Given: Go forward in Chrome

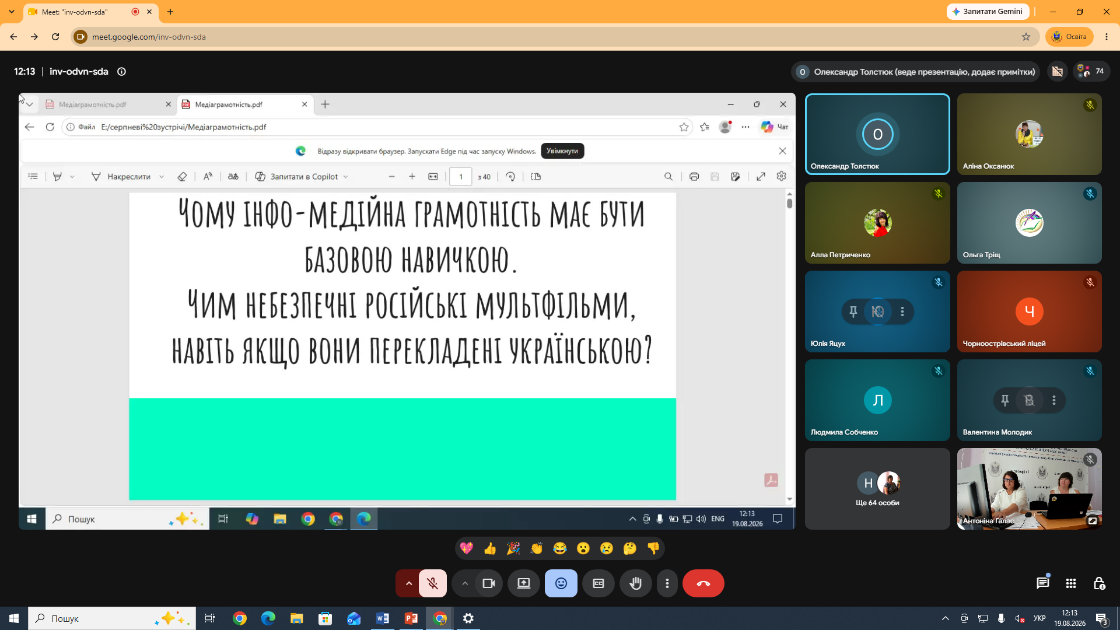Looking at the screenshot, I should tap(34, 37).
